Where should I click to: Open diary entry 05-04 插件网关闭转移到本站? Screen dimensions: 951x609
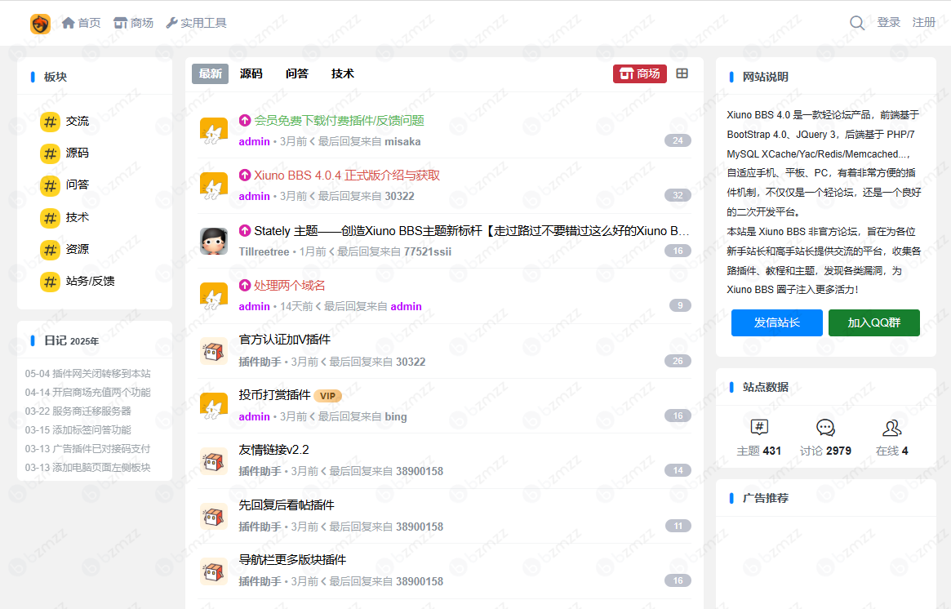pos(88,374)
